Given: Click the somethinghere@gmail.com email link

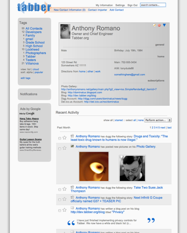Looking at the screenshot, I should coord(130,75).
